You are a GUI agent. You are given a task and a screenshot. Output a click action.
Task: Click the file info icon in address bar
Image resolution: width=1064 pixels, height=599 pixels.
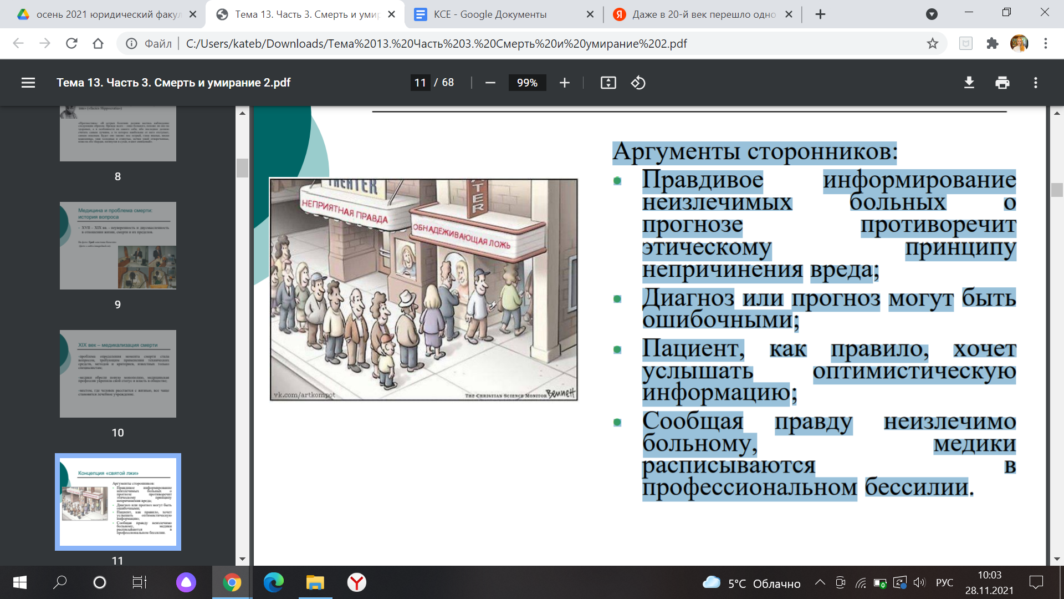coord(131,43)
